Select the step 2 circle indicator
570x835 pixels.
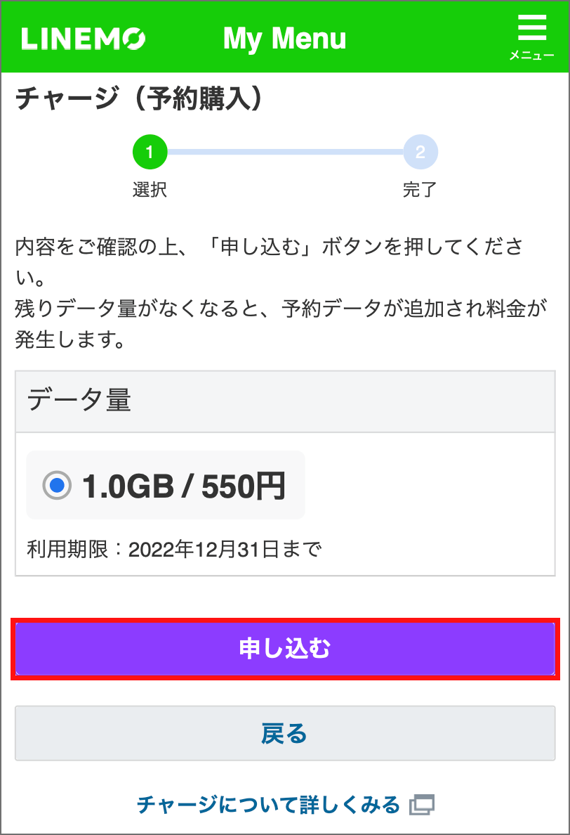coord(420,153)
